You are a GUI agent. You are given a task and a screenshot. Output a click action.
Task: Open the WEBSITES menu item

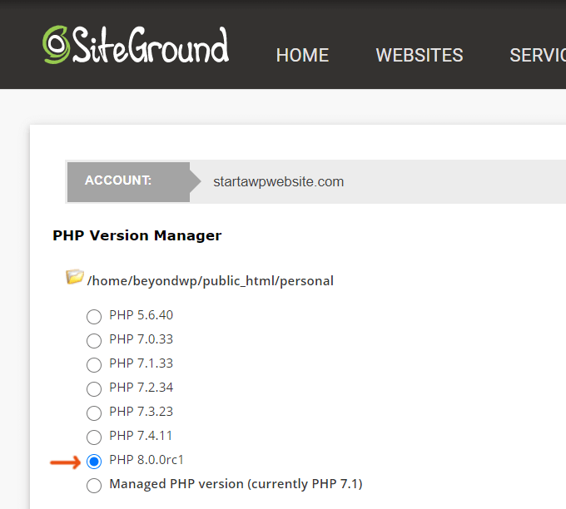tap(420, 55)
